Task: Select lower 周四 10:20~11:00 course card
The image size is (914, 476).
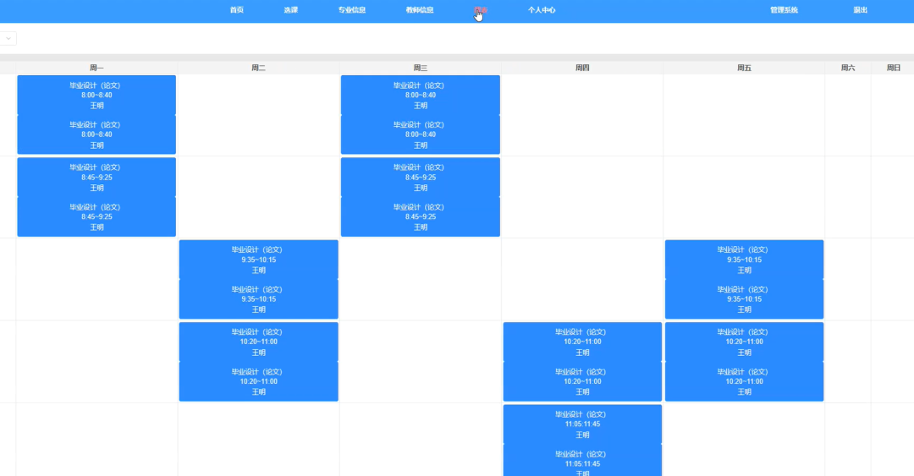Action: pos(582,381)
